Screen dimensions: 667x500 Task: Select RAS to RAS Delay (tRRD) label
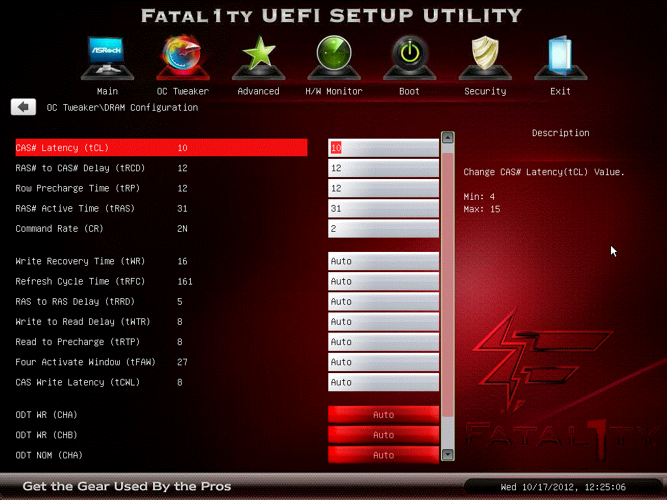(76, 301)
